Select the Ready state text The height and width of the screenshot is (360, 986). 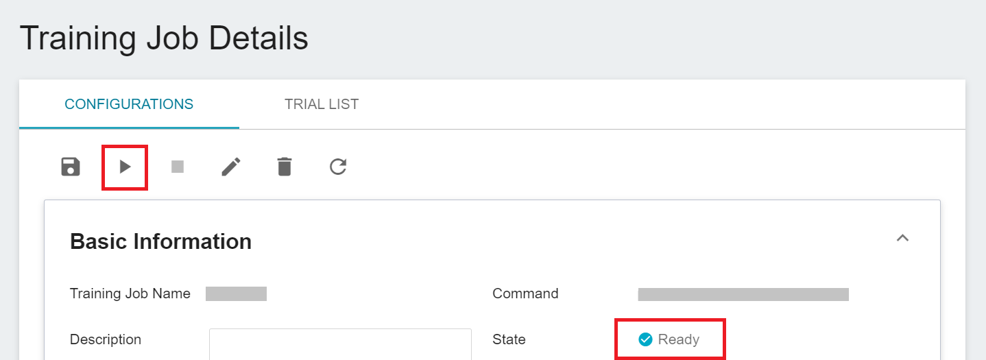(679, 339)
